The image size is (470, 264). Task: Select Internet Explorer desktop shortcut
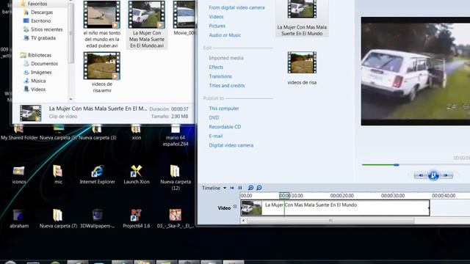[x=98, y=175]
